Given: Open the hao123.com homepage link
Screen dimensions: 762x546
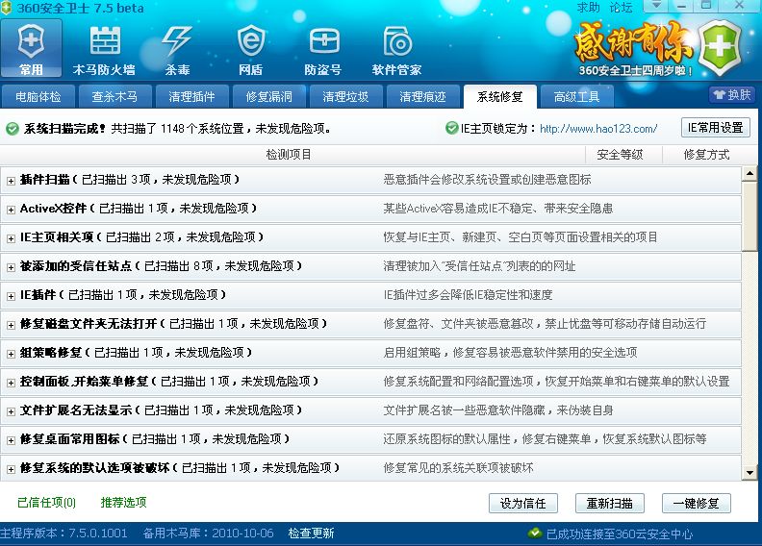Looking at the screenshot, I should coord(598,129).
